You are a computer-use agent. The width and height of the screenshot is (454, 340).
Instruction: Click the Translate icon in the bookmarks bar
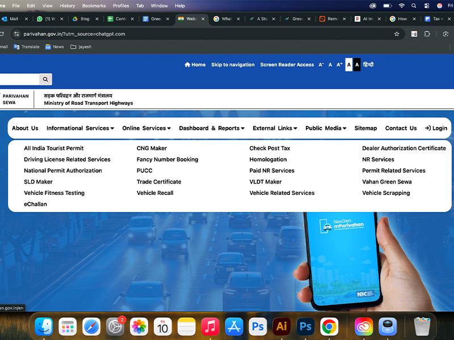[15, 46]
